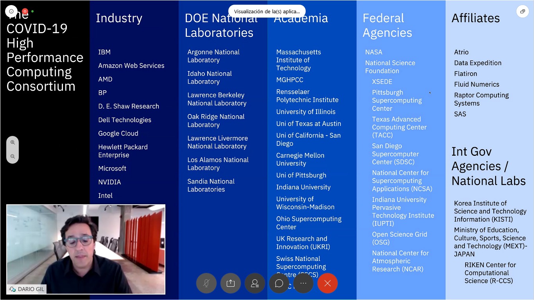Click 'XSEDE' in Federal Agencies
Viewport: 534px width, 300px height.
[x=382, y=82]
